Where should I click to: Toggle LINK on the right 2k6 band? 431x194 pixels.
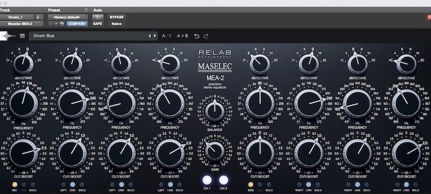(x=406, y=185)
